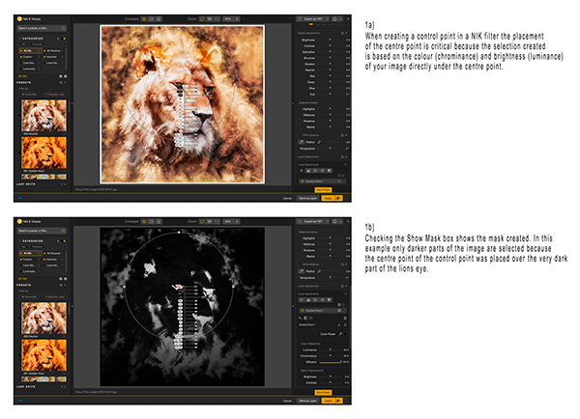The image size is (580, 419).
Task: Filter presets by Recently used in 1a screenshot
Action: (54, 95)
